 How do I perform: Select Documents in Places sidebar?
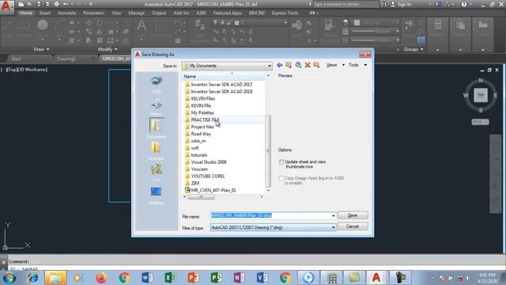pyautogui.click(x=157, y=128)
